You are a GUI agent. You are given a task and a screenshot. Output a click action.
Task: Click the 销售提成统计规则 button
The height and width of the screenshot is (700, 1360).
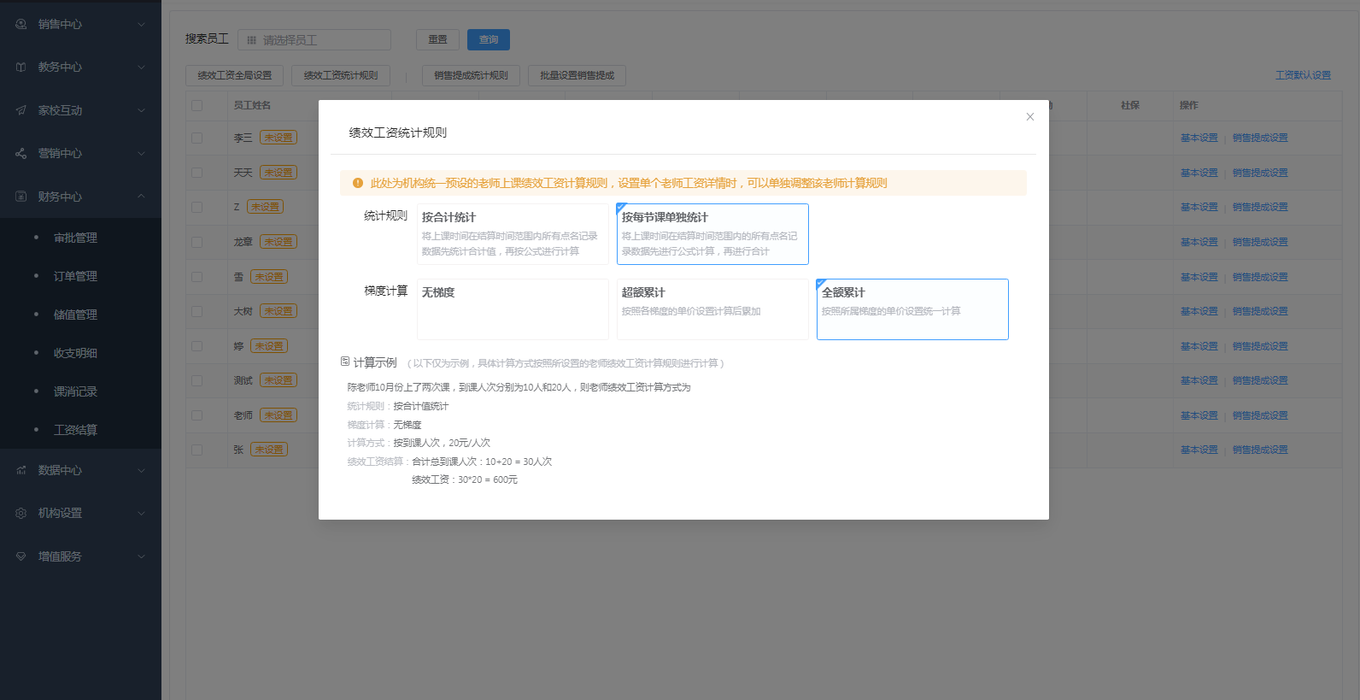coord(471,75)
